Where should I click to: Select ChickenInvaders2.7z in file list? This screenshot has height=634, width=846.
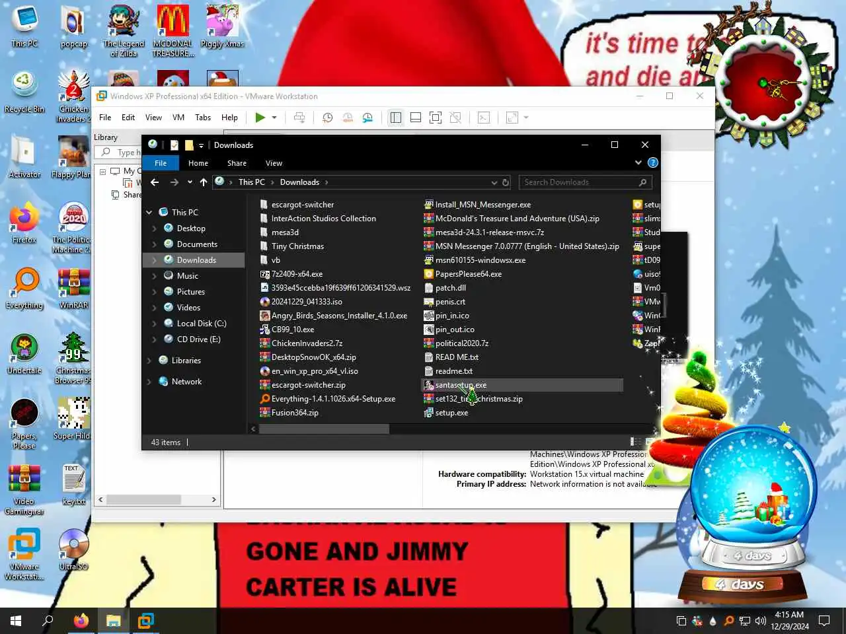[x=307, y=343]
